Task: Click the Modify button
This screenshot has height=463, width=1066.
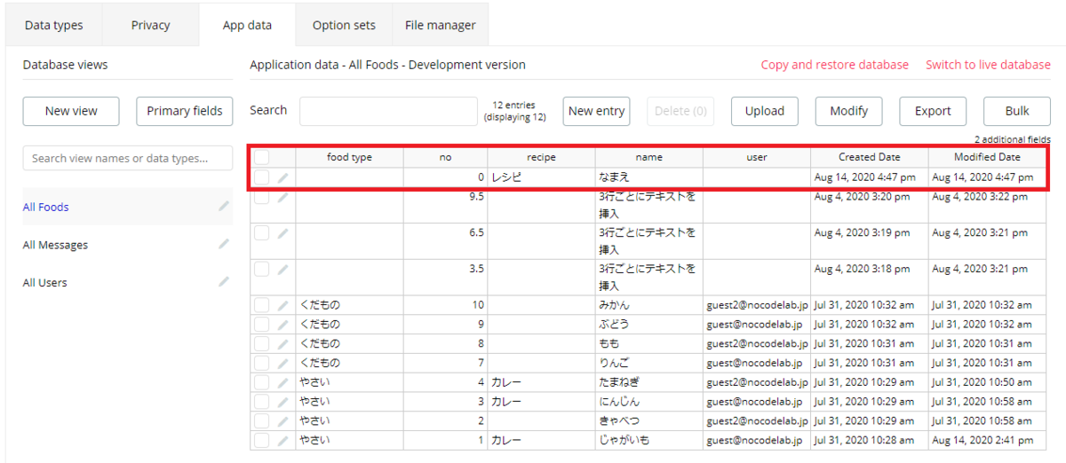Action: pyautogui.click(x=849, y=111)
